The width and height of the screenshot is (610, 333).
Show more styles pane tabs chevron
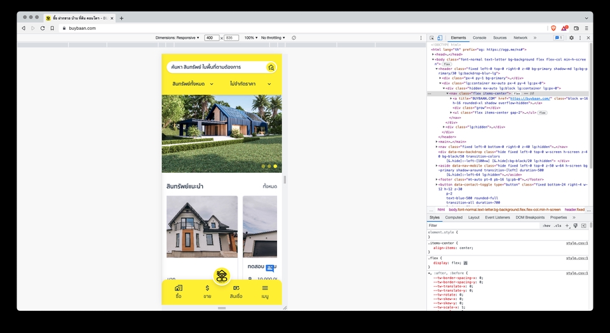click(574, 217)
